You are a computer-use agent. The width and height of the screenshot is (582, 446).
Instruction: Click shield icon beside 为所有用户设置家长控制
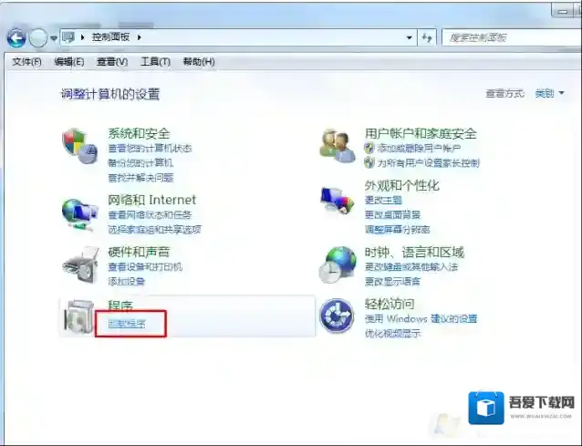[x=369, y=162]
